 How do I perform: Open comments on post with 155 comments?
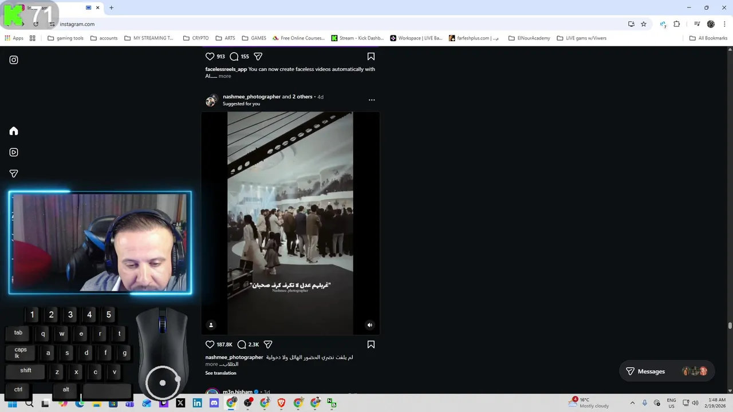tap(234, 57)
